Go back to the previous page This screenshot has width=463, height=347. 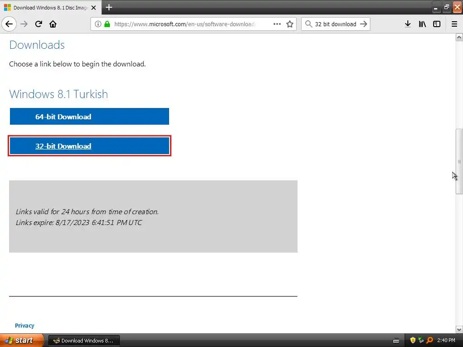point(9,24)
